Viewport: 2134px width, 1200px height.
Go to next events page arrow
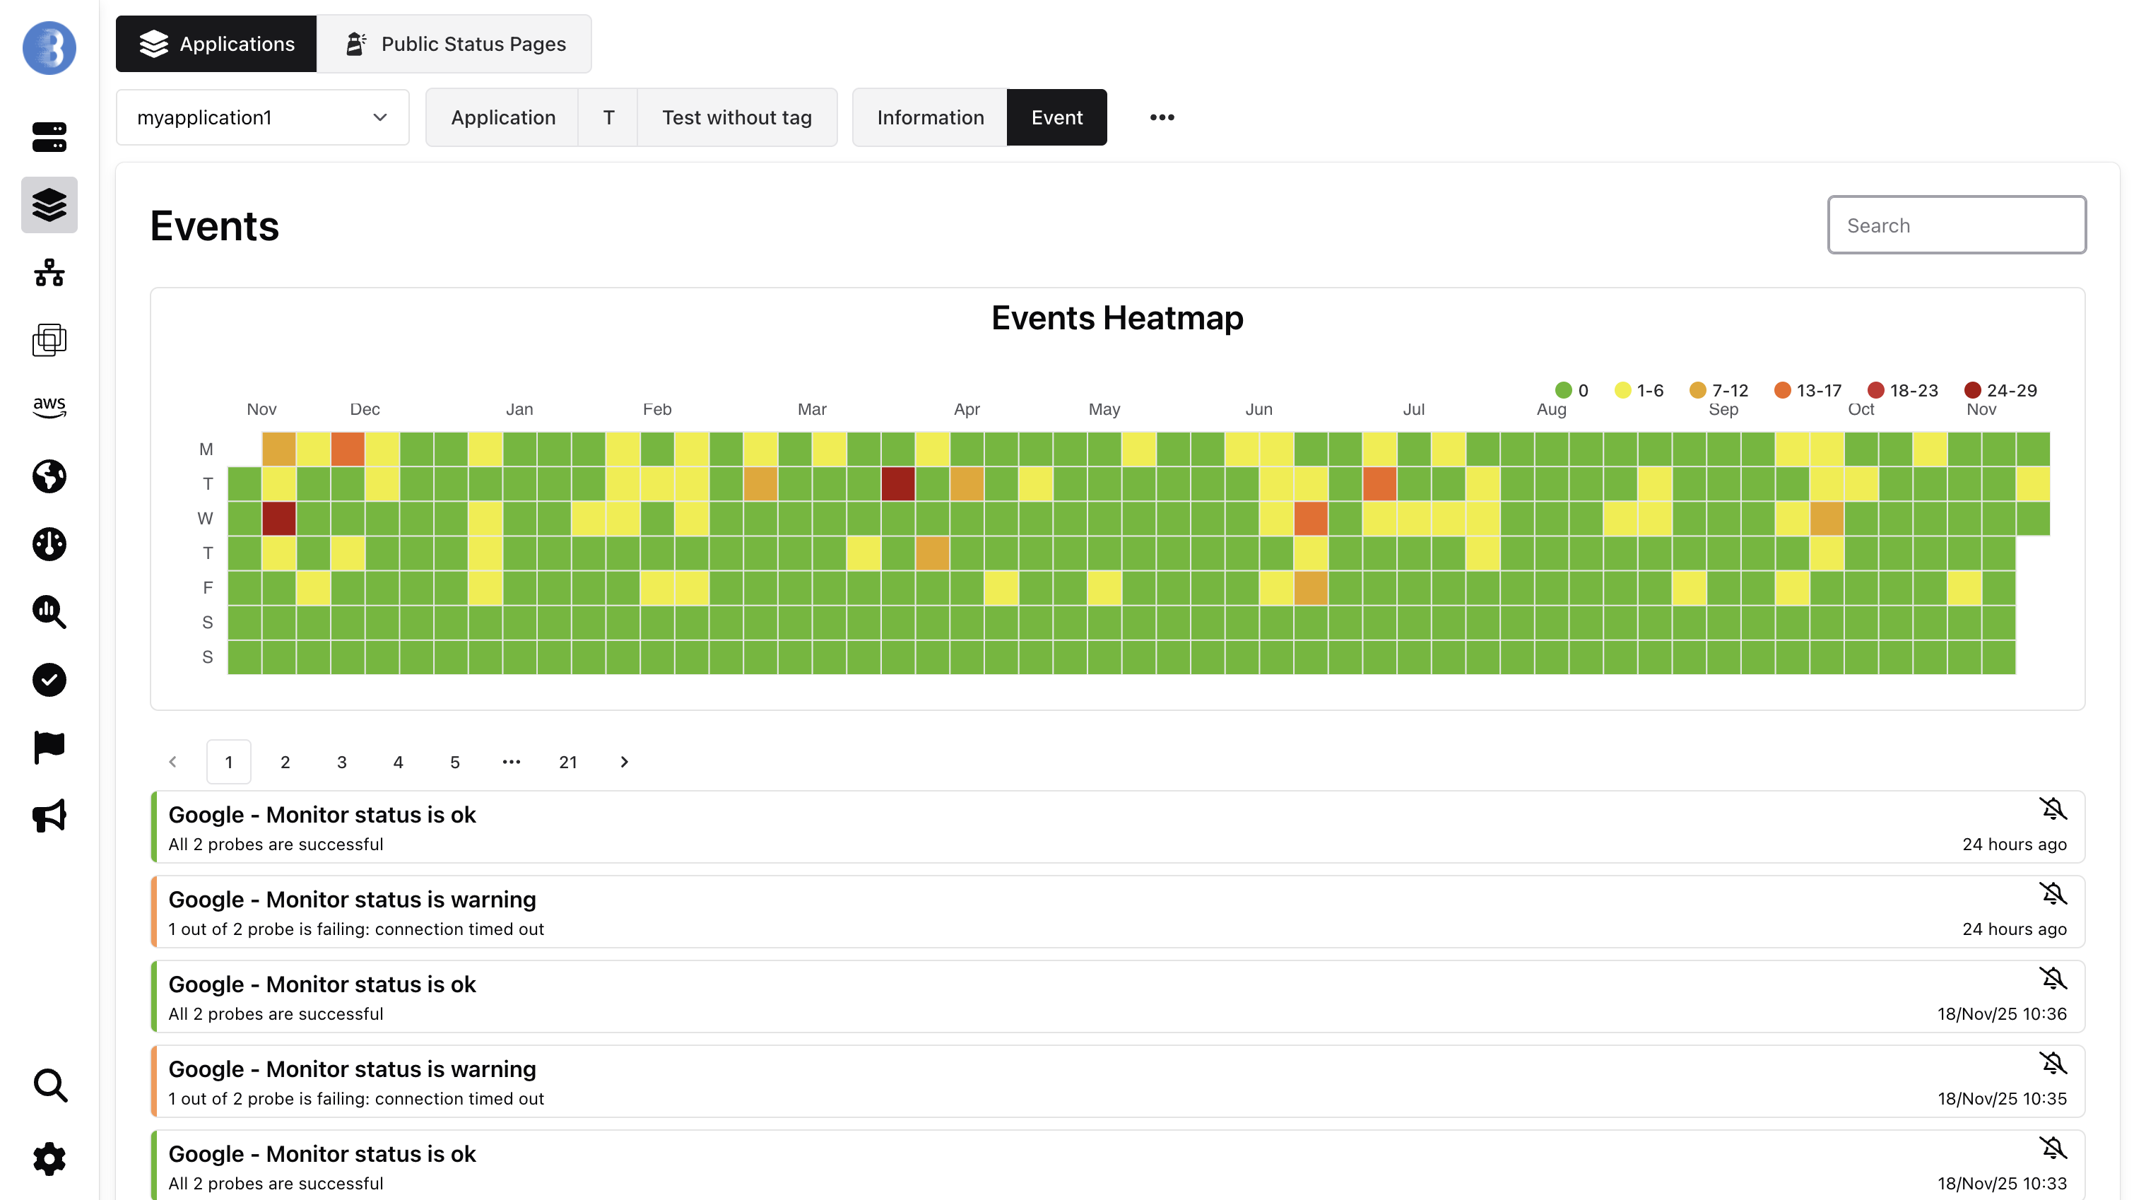[x=624, y=762]
